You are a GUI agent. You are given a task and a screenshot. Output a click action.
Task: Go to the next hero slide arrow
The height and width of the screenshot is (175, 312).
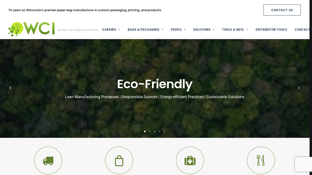298,88
